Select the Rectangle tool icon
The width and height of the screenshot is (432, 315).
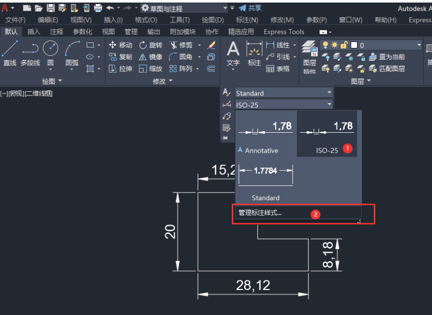click(x=90, y=45)
